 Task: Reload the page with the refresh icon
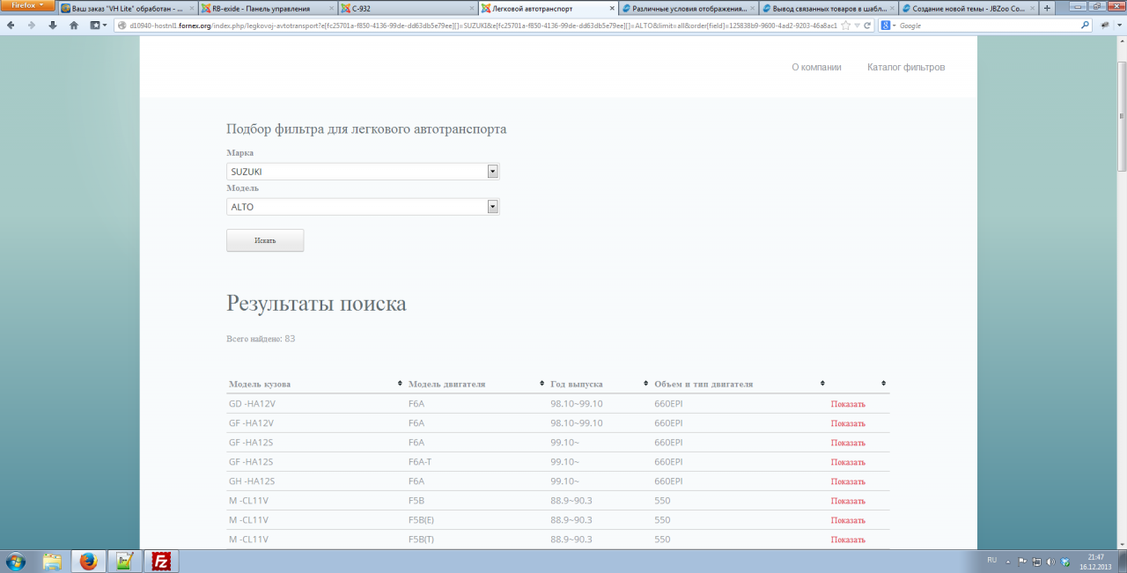867,26
